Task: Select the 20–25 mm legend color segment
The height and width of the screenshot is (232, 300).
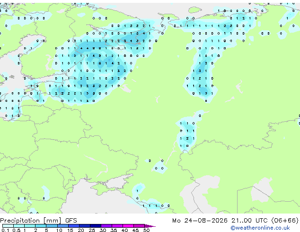Action: click(x=84, y=226)
